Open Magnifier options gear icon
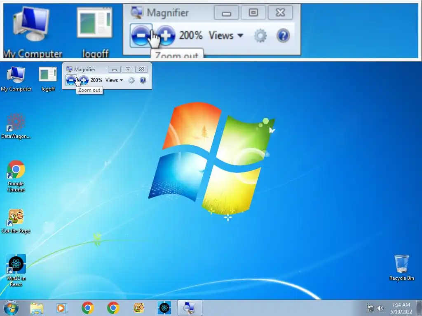 [x=131, y=80]
